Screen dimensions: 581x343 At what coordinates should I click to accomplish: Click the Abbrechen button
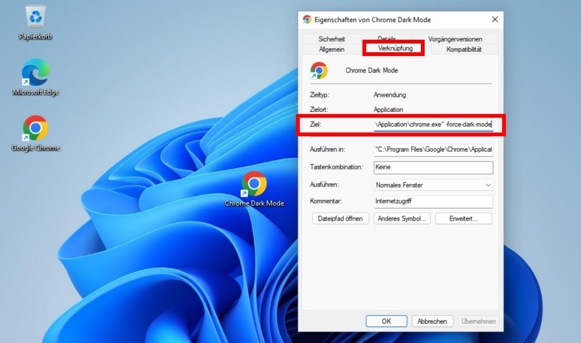432,321
